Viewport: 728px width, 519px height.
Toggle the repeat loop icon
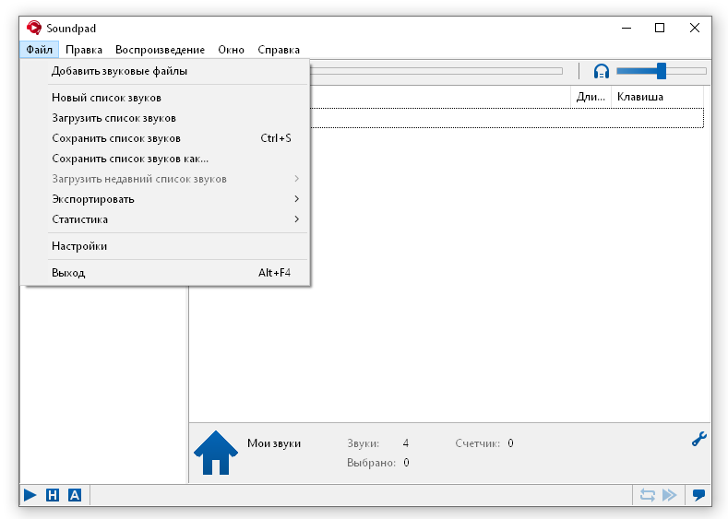[x=647, y=495]
